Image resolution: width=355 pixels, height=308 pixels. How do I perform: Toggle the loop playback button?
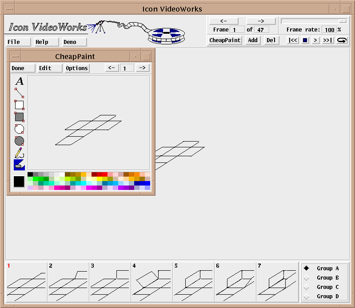[x=342, y=40]
